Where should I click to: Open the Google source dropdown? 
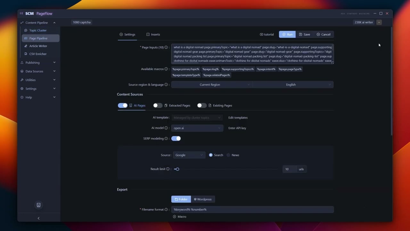click(x=189, y=155)
